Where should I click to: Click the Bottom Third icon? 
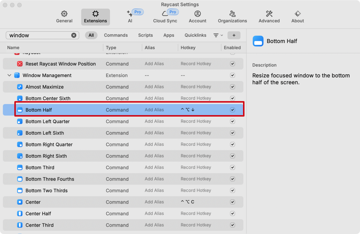[x=20, y=167]
